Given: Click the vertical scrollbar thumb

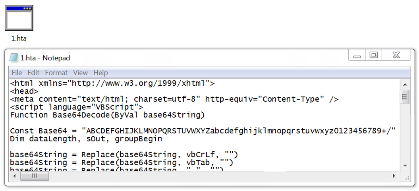Looking at the screenshot, I should tap(405, 97).
